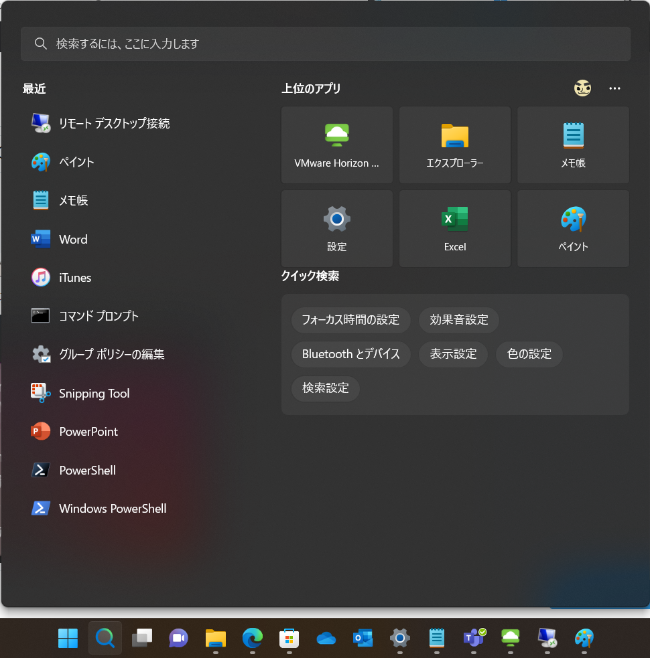Open Settings gear on taskbar

click(x=399, y=638)
